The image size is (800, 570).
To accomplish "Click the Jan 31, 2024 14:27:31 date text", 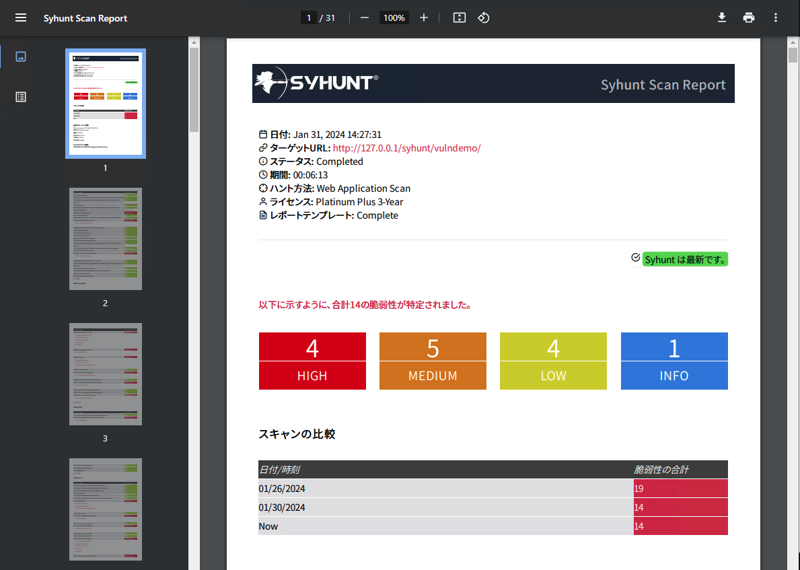I will point(337,134).
